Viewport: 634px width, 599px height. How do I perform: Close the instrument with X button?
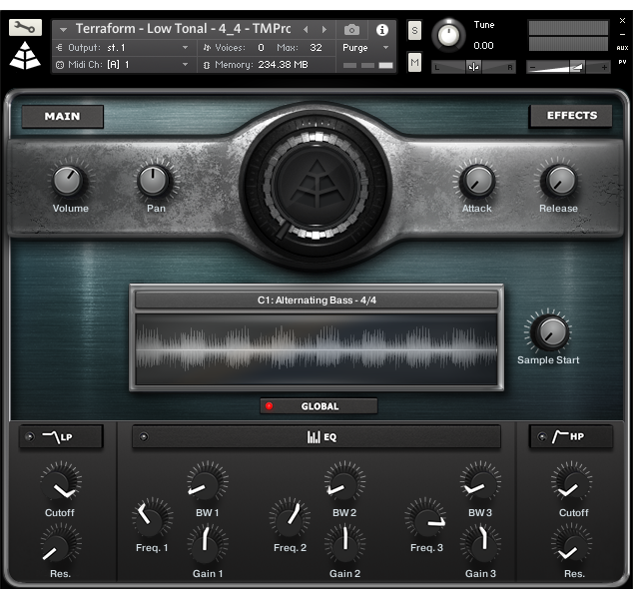click(x=622, y=21)
